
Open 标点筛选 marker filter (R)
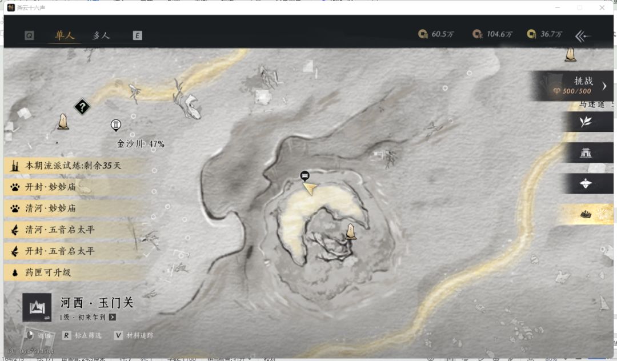coord(82,335)
